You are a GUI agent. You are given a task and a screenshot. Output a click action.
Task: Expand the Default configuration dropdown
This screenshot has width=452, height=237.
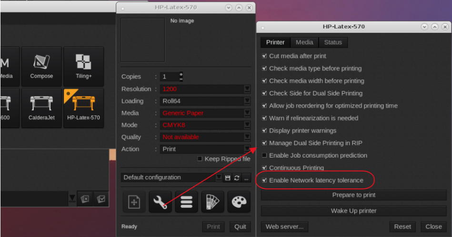click(219, 178)
